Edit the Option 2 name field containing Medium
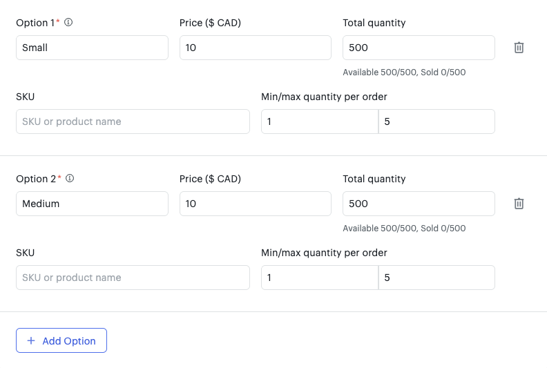The height and width of the screenshot is (368, 547). (x=92, y=204)
